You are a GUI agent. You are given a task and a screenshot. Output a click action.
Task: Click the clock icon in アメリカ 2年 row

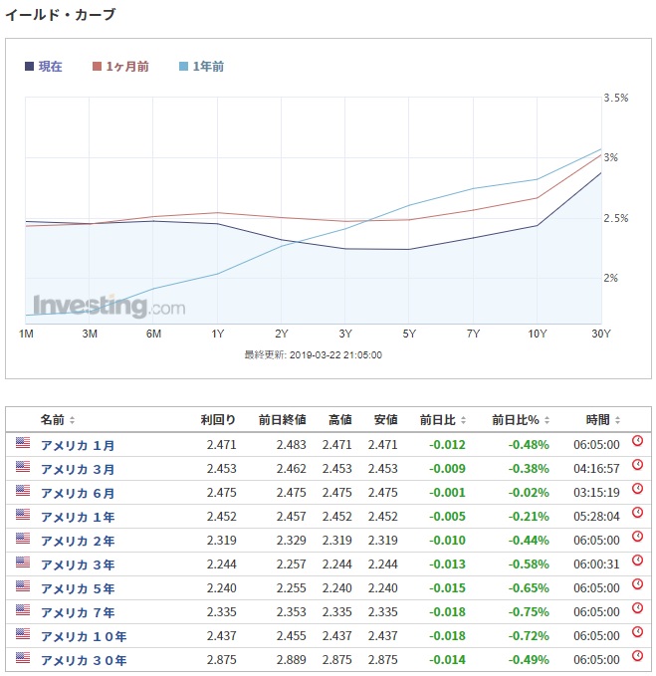tap(637, 537)
